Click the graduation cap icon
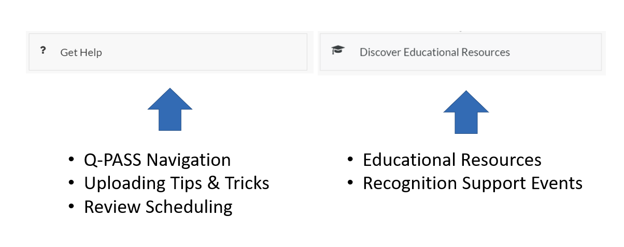The height and width of the screenshot is (247, 624). [x=338, y=51]
